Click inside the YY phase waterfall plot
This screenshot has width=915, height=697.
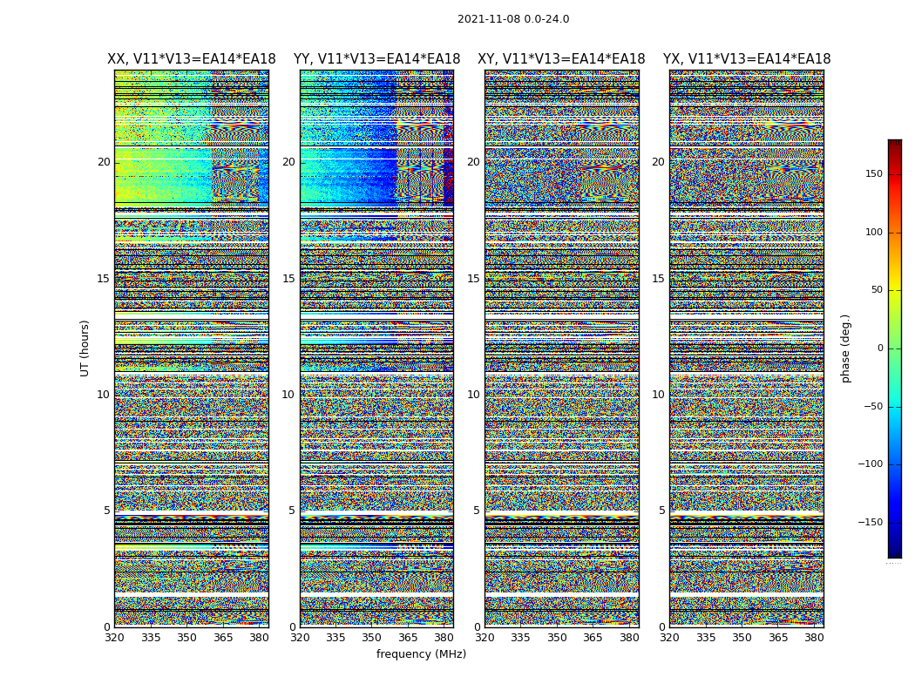pyautogui.click(x=377, y=348)
